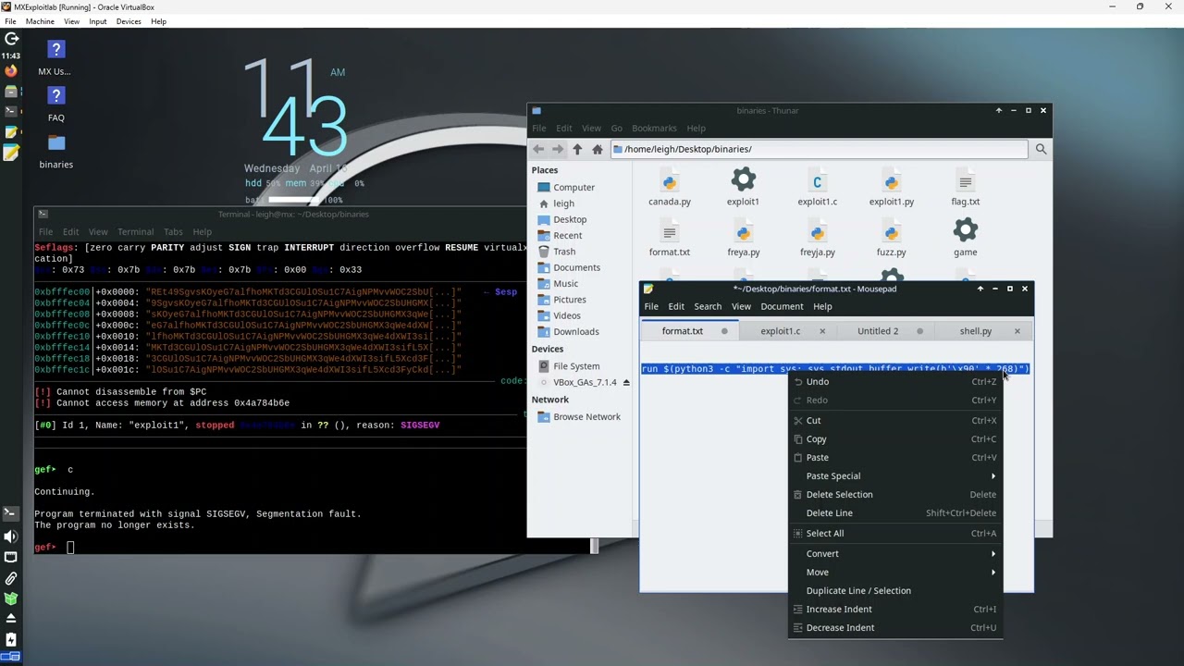Screen dimensions: 1184x666
Task: Open Mousepad's Search menu
Action: pyautogui.click(x=708, y=306)
